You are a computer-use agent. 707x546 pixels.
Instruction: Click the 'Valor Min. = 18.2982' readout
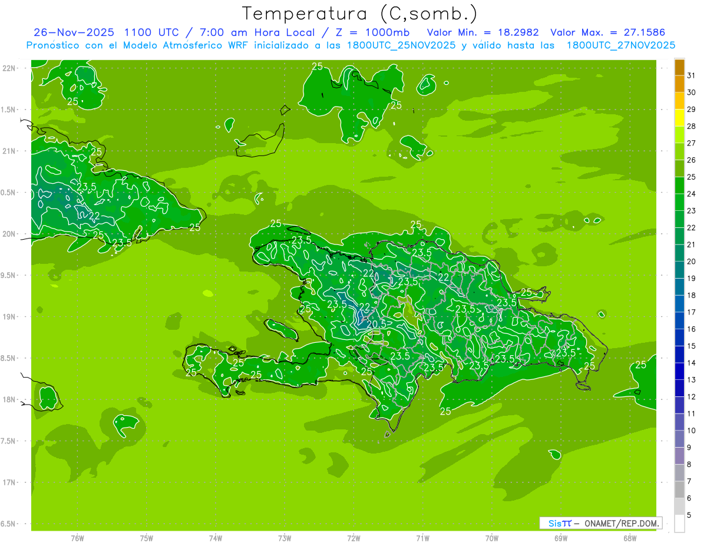pyautogui.click(x=483, y=32)
